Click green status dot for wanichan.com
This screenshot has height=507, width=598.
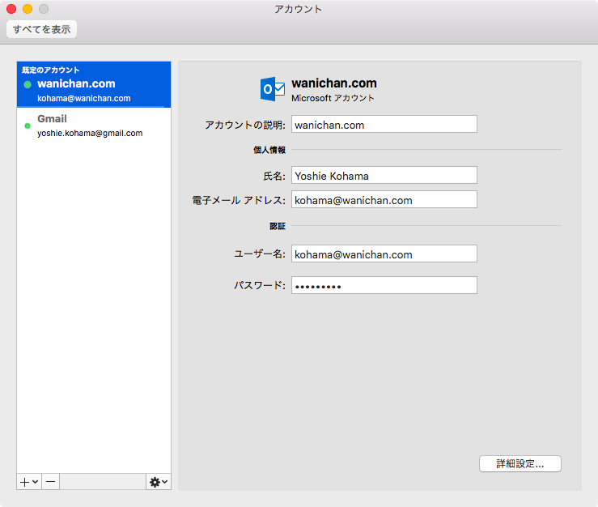click(28, 84)
